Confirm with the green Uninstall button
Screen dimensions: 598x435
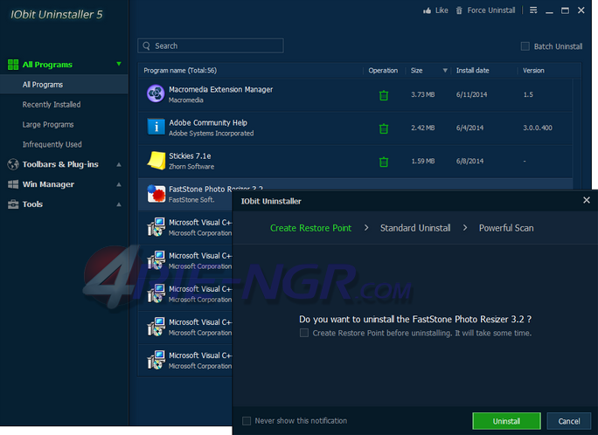tap(506, 421)
